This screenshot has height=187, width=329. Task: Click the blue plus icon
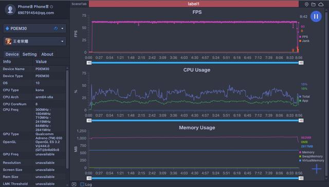[x=317, y=169]
